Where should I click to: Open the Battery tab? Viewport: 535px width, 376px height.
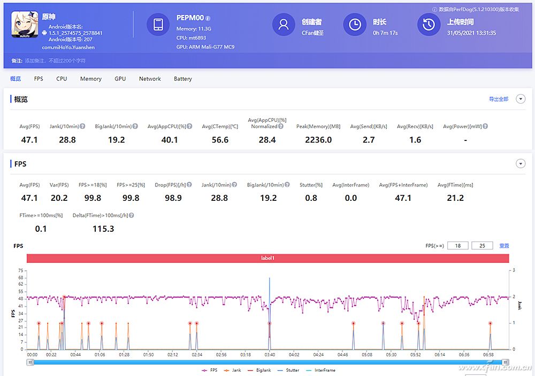tap(182, 79)
